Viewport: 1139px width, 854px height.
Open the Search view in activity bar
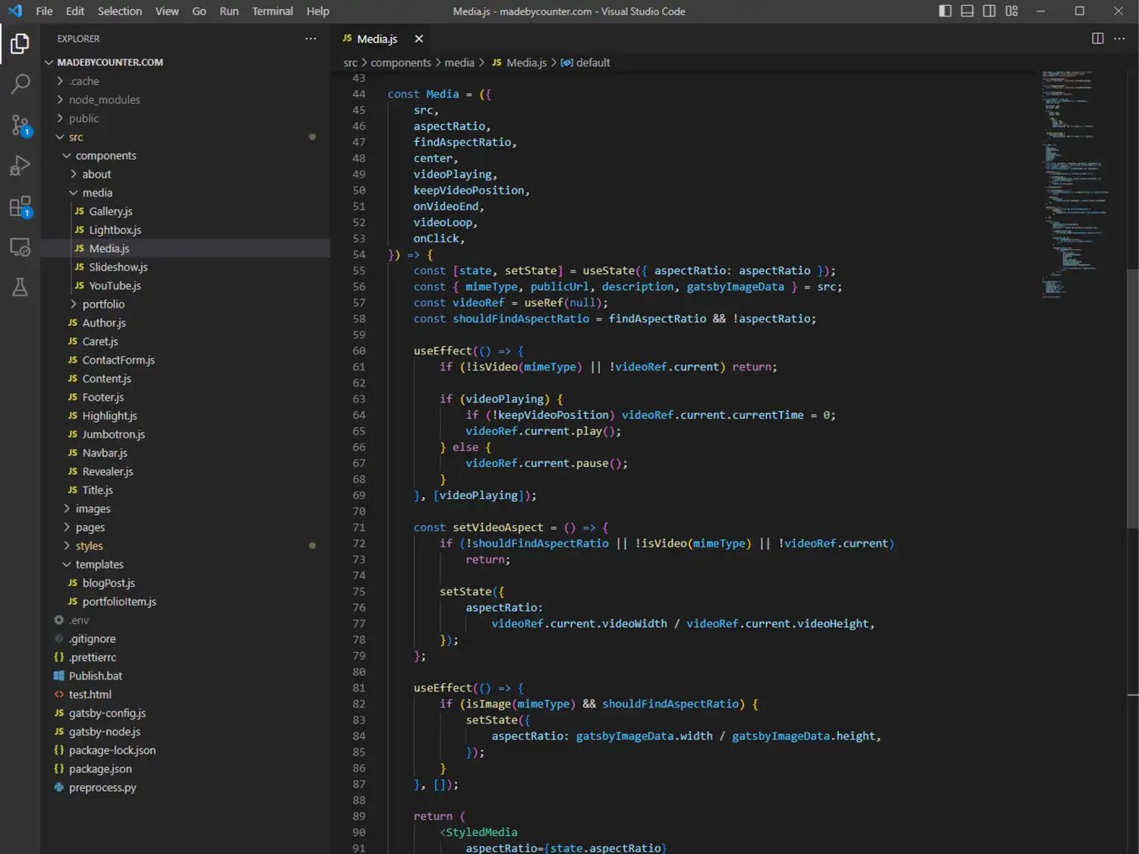[21, 84]
